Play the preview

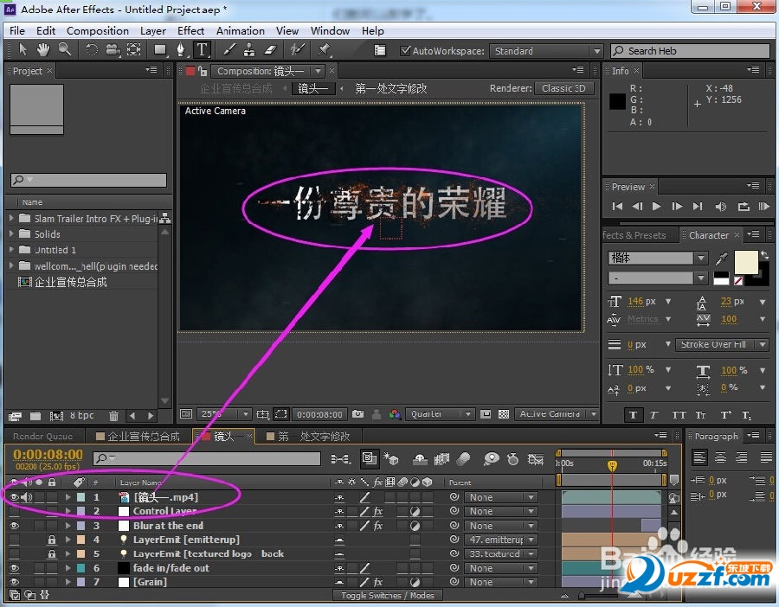click(657, 206)
